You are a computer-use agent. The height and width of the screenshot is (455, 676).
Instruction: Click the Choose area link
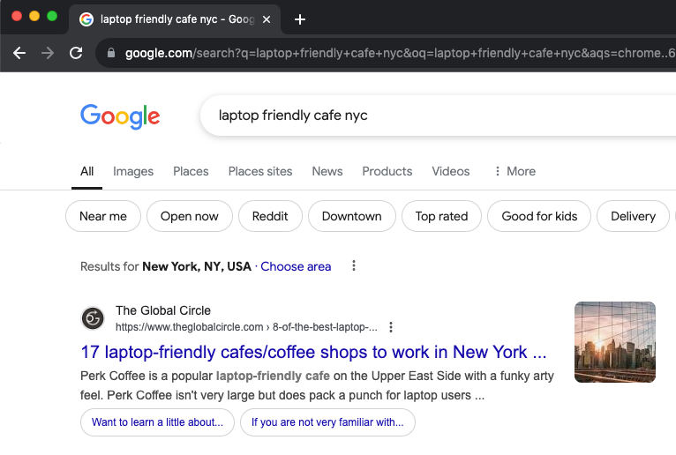pyautogui.click(x=296, y=266)
